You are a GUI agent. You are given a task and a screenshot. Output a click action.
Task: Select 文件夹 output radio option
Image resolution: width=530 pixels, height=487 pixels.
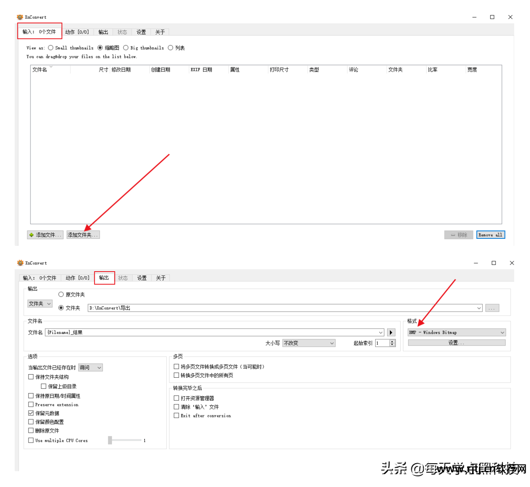coord(61,308)
